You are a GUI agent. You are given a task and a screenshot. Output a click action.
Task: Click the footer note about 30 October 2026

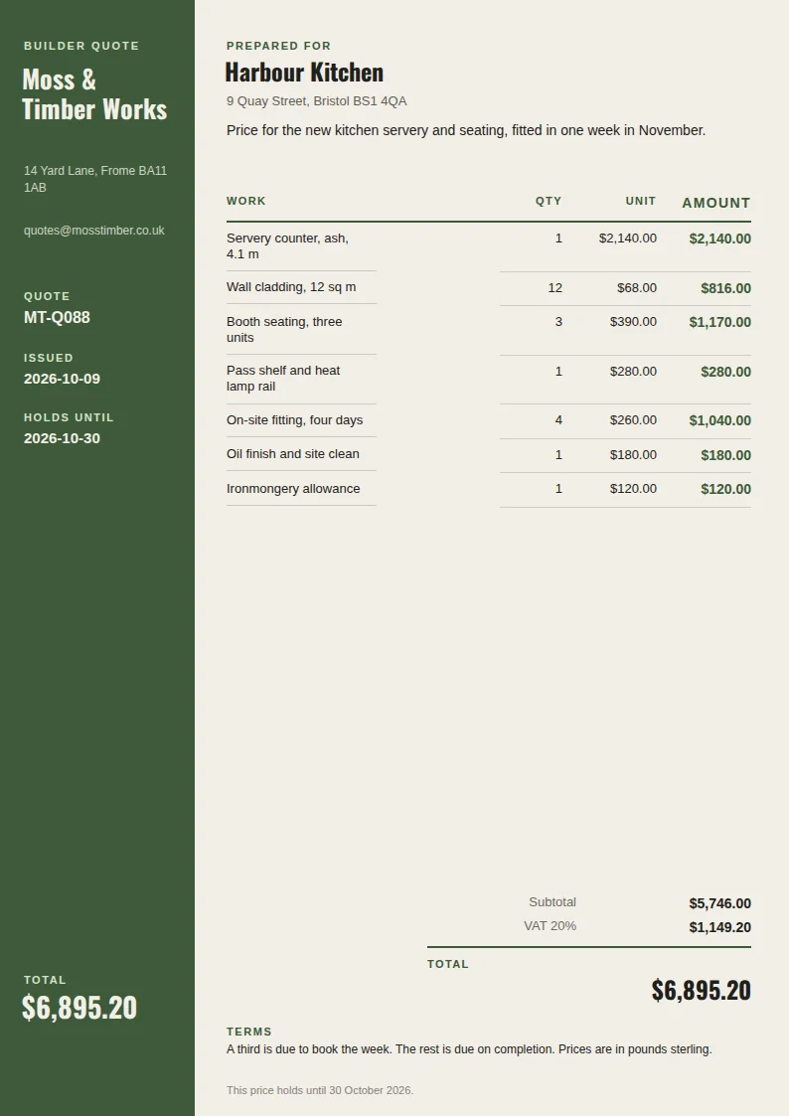pos(320,1090)
